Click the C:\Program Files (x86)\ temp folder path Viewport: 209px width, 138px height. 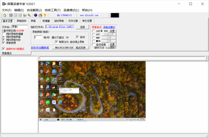coord(60,27)
